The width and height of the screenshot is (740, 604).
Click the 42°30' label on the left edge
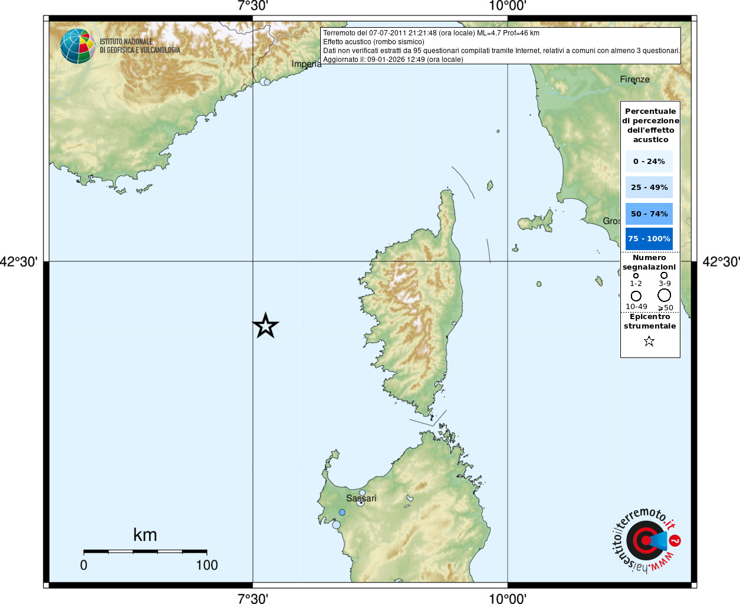point(19,262)
